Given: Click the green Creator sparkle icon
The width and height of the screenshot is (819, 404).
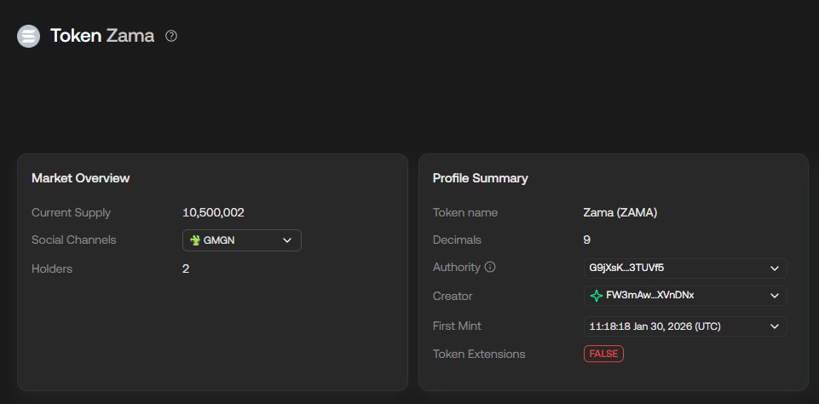Looking at the screenshot, I should [596, 296].
